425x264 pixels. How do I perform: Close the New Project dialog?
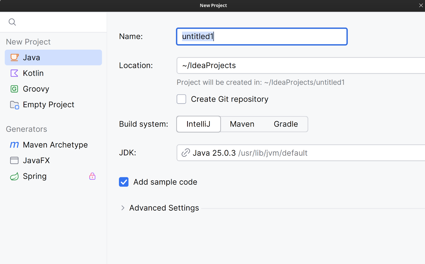click(421, 5)
